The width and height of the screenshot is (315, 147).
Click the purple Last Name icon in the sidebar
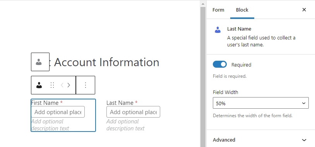pyautogui.click(x=217, y=30)
